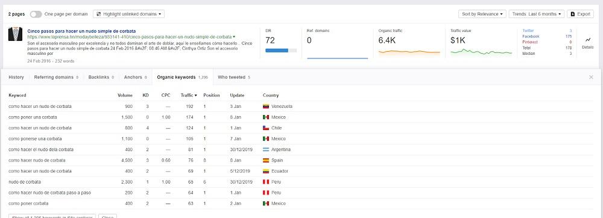Click the Pinterest social count label
This screenshot has height=218, width=603.
[x=530, y=42]
